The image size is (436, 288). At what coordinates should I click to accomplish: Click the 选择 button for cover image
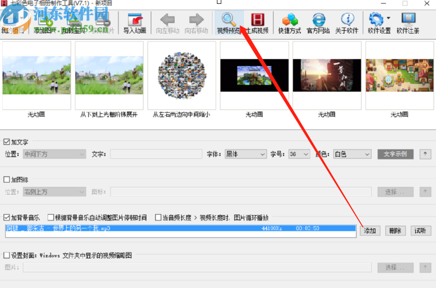coord(396,268)
